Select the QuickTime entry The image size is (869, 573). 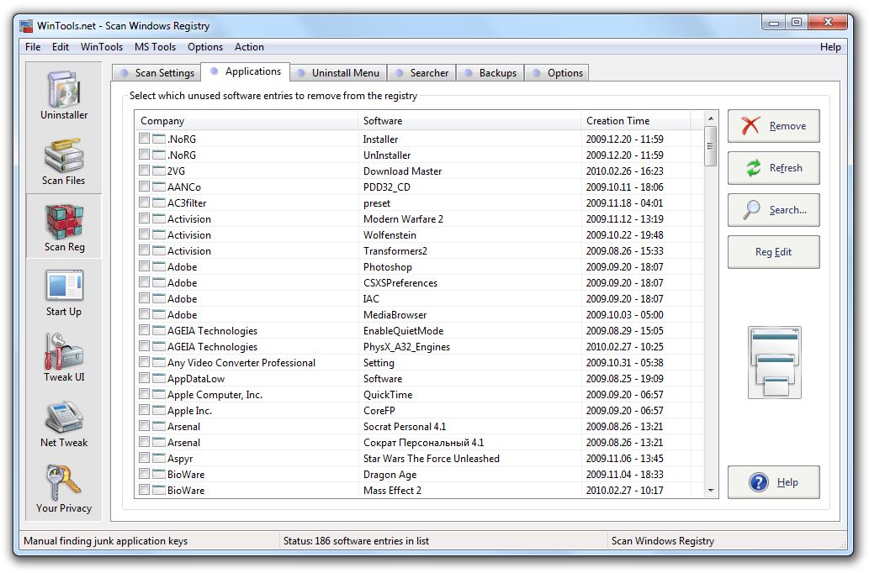(x=388, y=395)
